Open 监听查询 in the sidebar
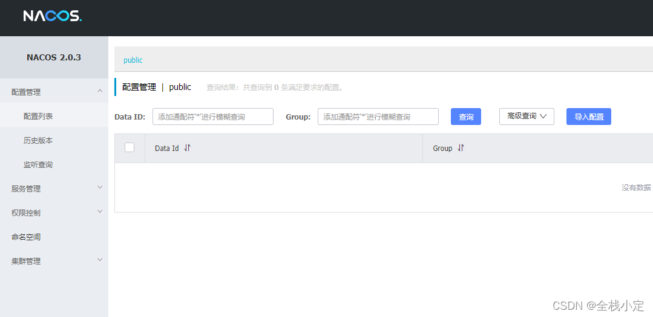 pos(54,165)
